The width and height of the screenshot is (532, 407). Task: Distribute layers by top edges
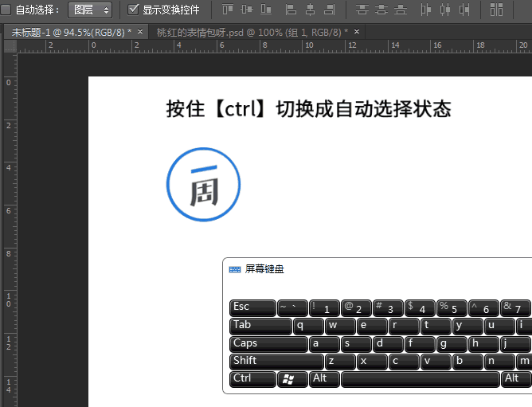coord(362,10)
